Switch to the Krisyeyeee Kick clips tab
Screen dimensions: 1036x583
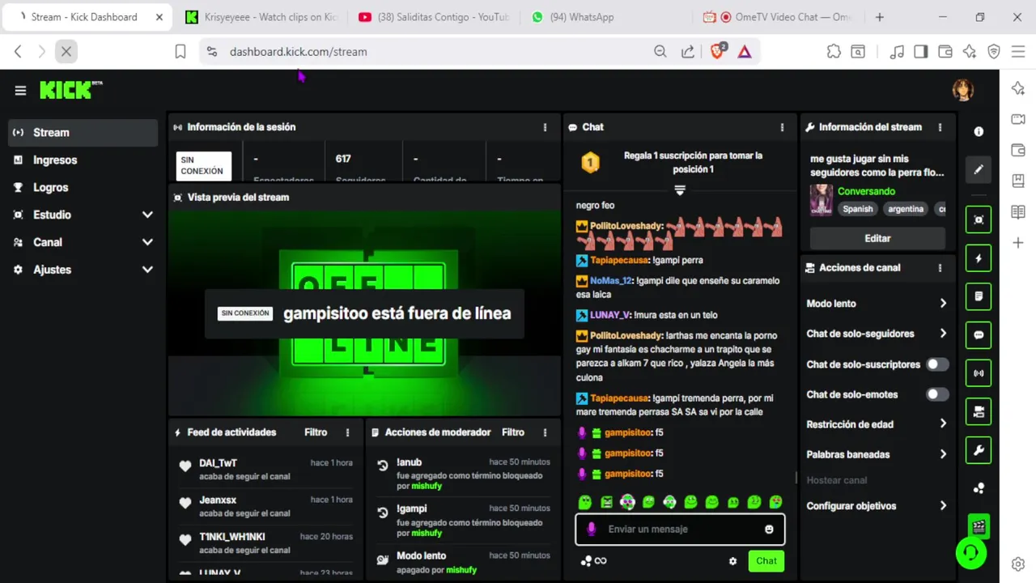pyautogui.click(x=261, y=17)
